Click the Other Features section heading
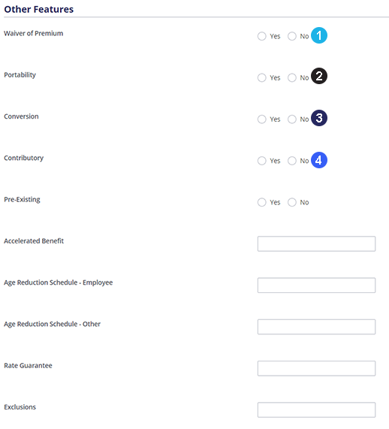The width and height of the screenshot is (389, 429). (x=39, y=9)
